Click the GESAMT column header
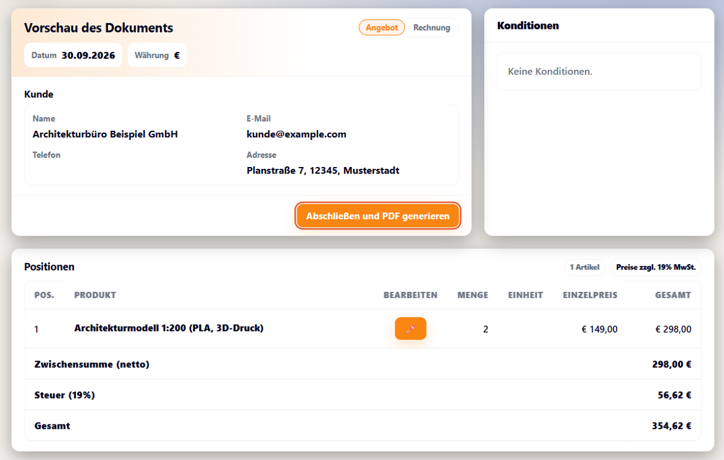724x460 pixels. 673,295
